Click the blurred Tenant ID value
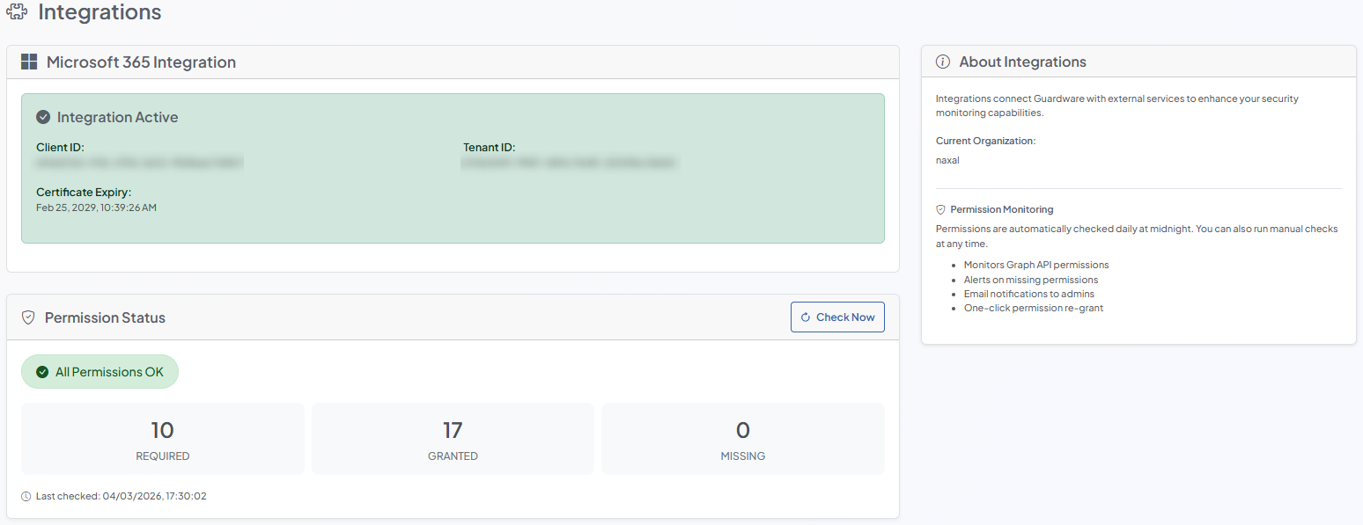This screenshot has width=1363, height=525. pyautogui.click(x=569, y=163)
